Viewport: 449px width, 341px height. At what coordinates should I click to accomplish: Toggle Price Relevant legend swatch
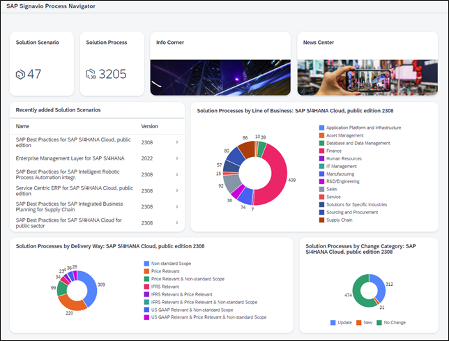click(146, 271)
